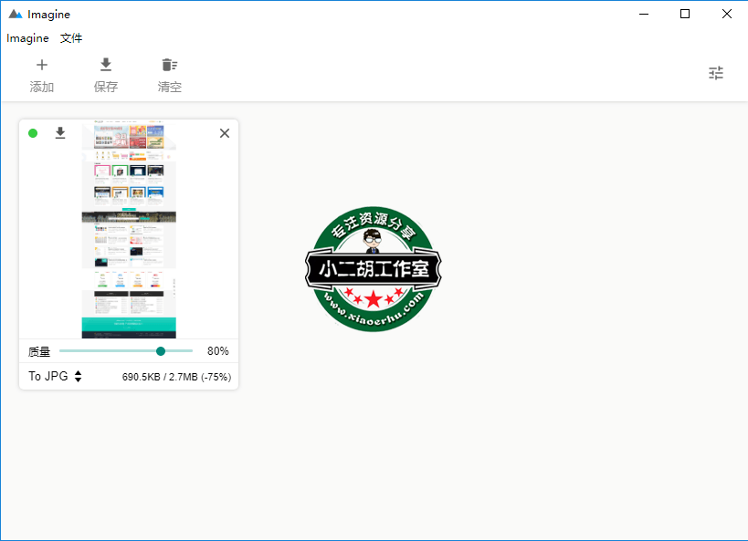
Task: Click the green status dot on the card
Action: pyautogui.click(x=33, y=133)
